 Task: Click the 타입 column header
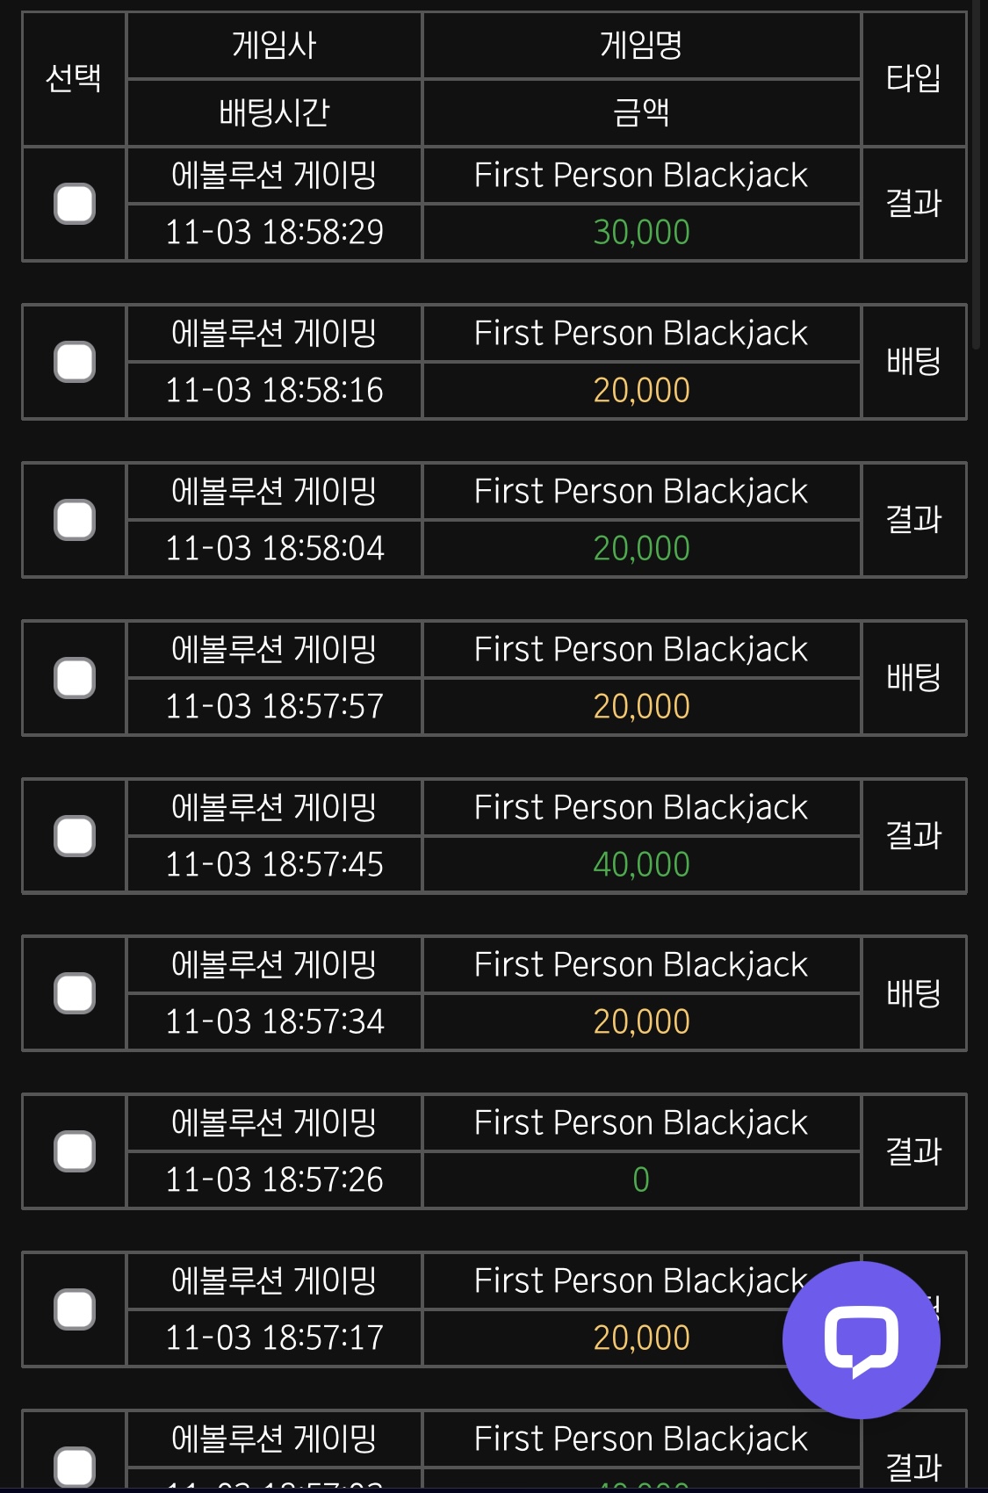[913, 79]
